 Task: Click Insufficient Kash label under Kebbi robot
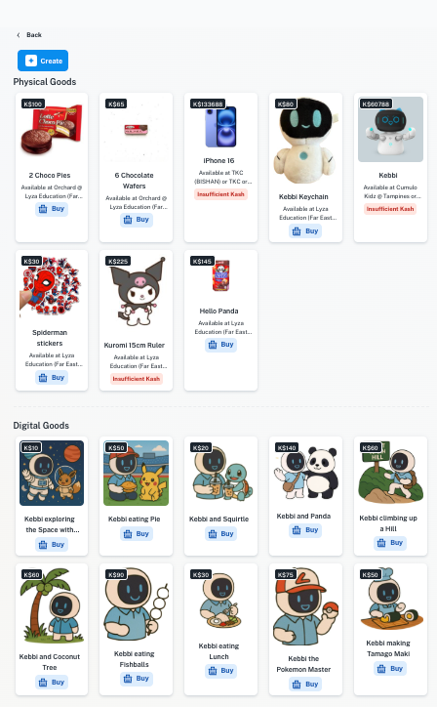point(390,209)
